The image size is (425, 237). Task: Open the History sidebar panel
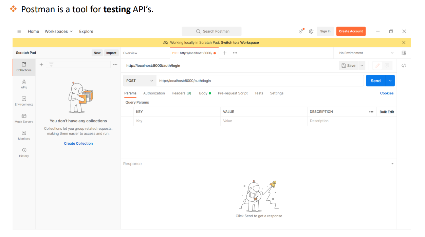24,152
